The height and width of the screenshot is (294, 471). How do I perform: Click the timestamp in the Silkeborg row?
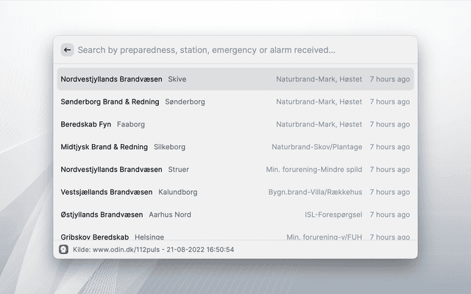[389, 147]
